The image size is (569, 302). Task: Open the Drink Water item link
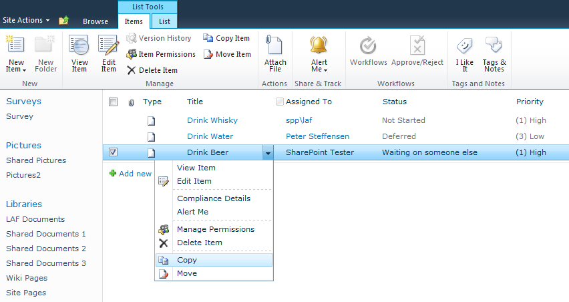[210, 136]
